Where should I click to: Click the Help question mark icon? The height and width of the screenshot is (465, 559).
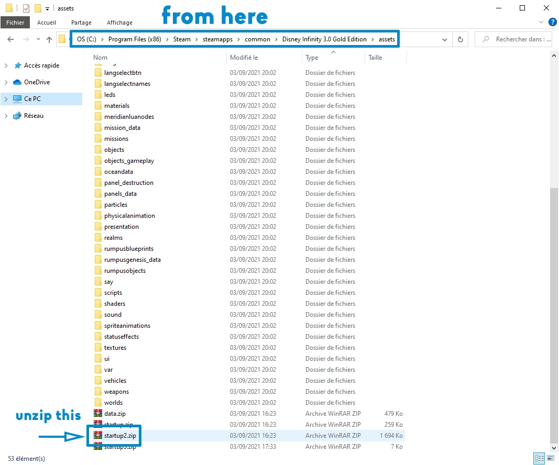tap(552, 22)
